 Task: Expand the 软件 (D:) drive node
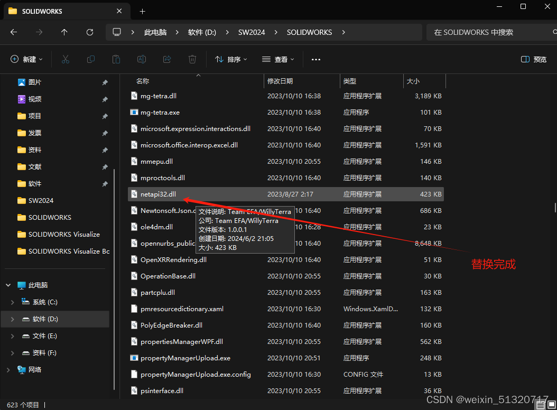[13, 319]
